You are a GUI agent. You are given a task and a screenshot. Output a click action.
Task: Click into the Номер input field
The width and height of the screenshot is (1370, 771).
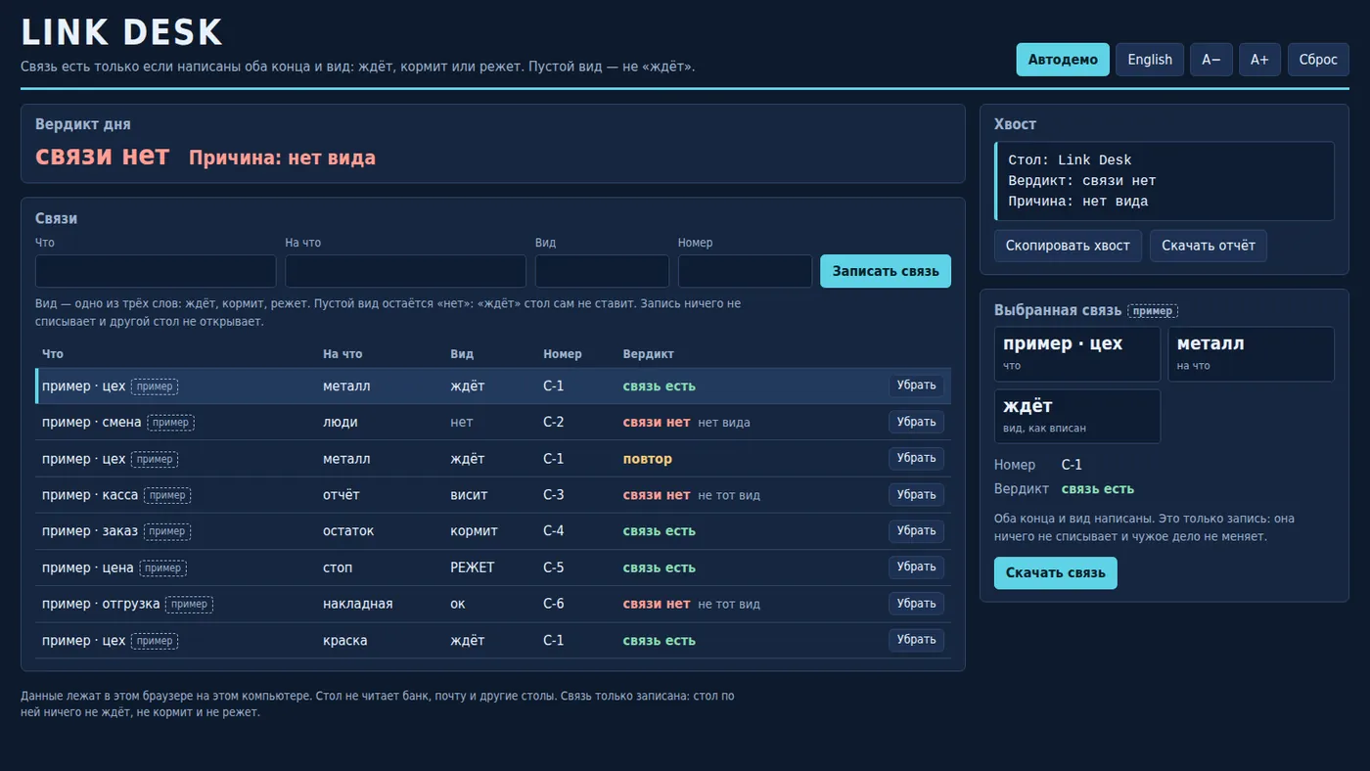pyautogui.click(x=745, y=271)
